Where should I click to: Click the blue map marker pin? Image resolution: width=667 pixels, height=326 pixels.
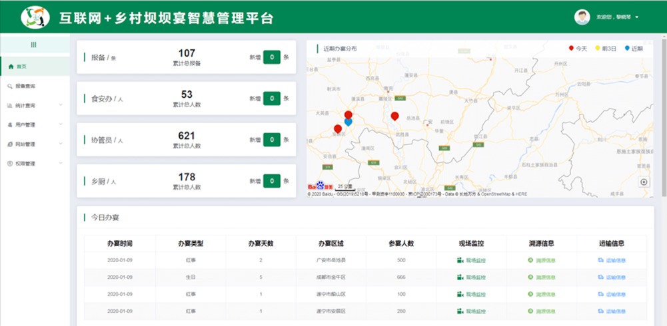pyautogui.click(x=348, y=122)
